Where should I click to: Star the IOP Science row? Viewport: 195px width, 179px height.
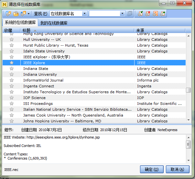click(12, 98)
